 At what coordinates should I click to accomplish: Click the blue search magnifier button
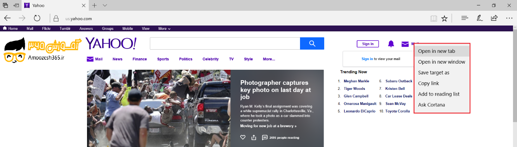coord(312,43)
